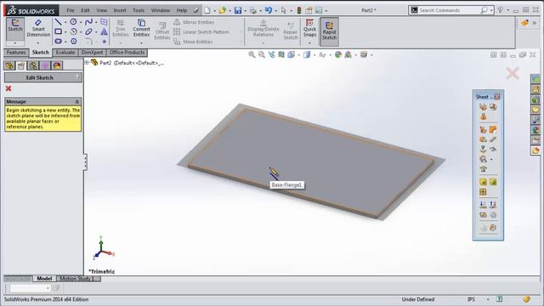This screenshot has height=306, width=544.
Task: Click the Previous View icon
Action: point(271,54)
